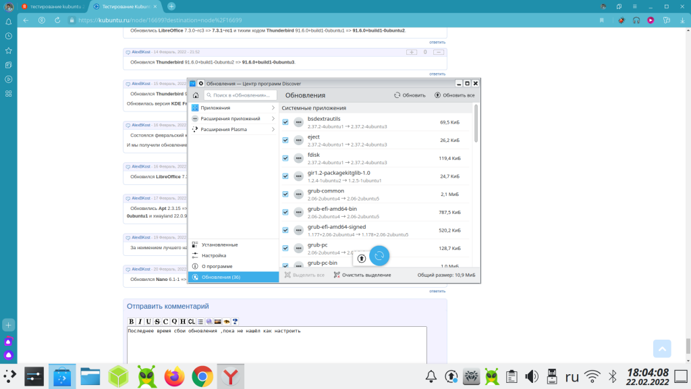The image size is (691, 389).
Task: Open the volume control in system tray
Action: 532,376
